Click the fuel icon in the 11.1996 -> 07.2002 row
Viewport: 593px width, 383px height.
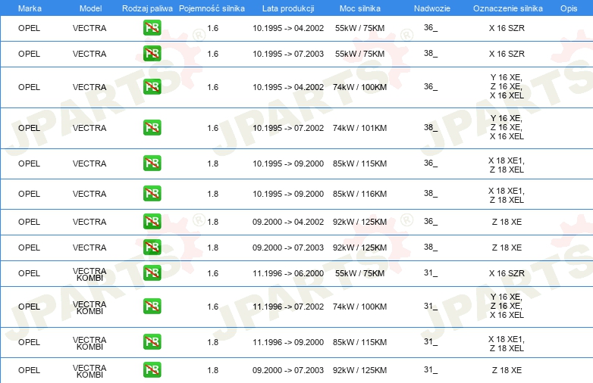(x=152, y=306)
